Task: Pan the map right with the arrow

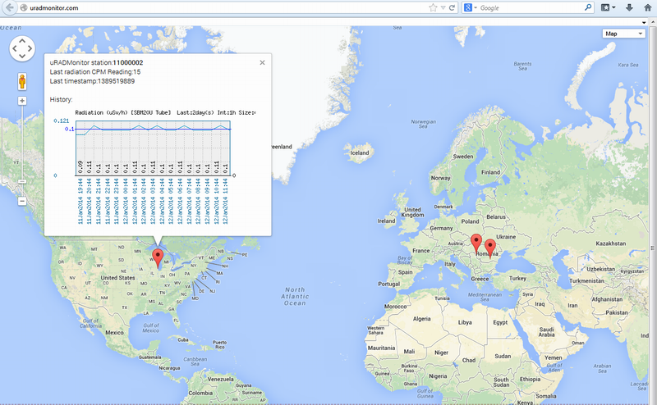Action: [x=30, y=48]
